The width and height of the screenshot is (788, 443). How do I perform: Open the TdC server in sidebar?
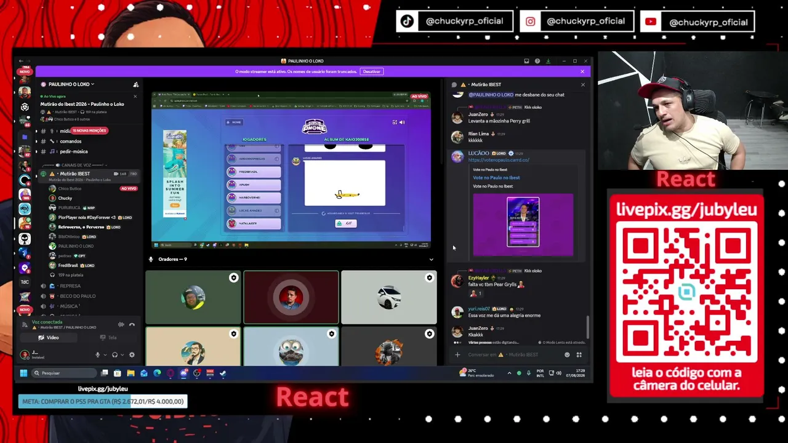25,282
